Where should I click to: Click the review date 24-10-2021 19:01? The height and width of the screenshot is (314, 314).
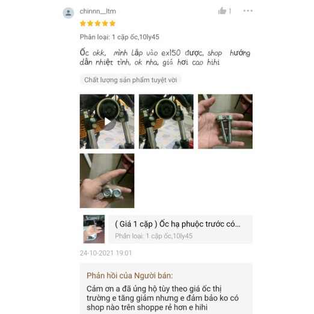(x=106, y=253)
